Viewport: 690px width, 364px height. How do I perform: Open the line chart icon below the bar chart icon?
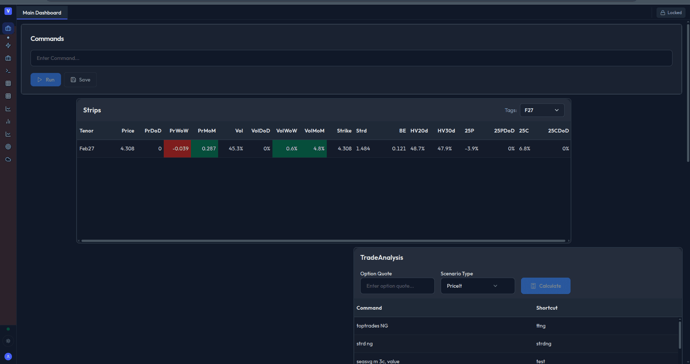click(8, 134)
